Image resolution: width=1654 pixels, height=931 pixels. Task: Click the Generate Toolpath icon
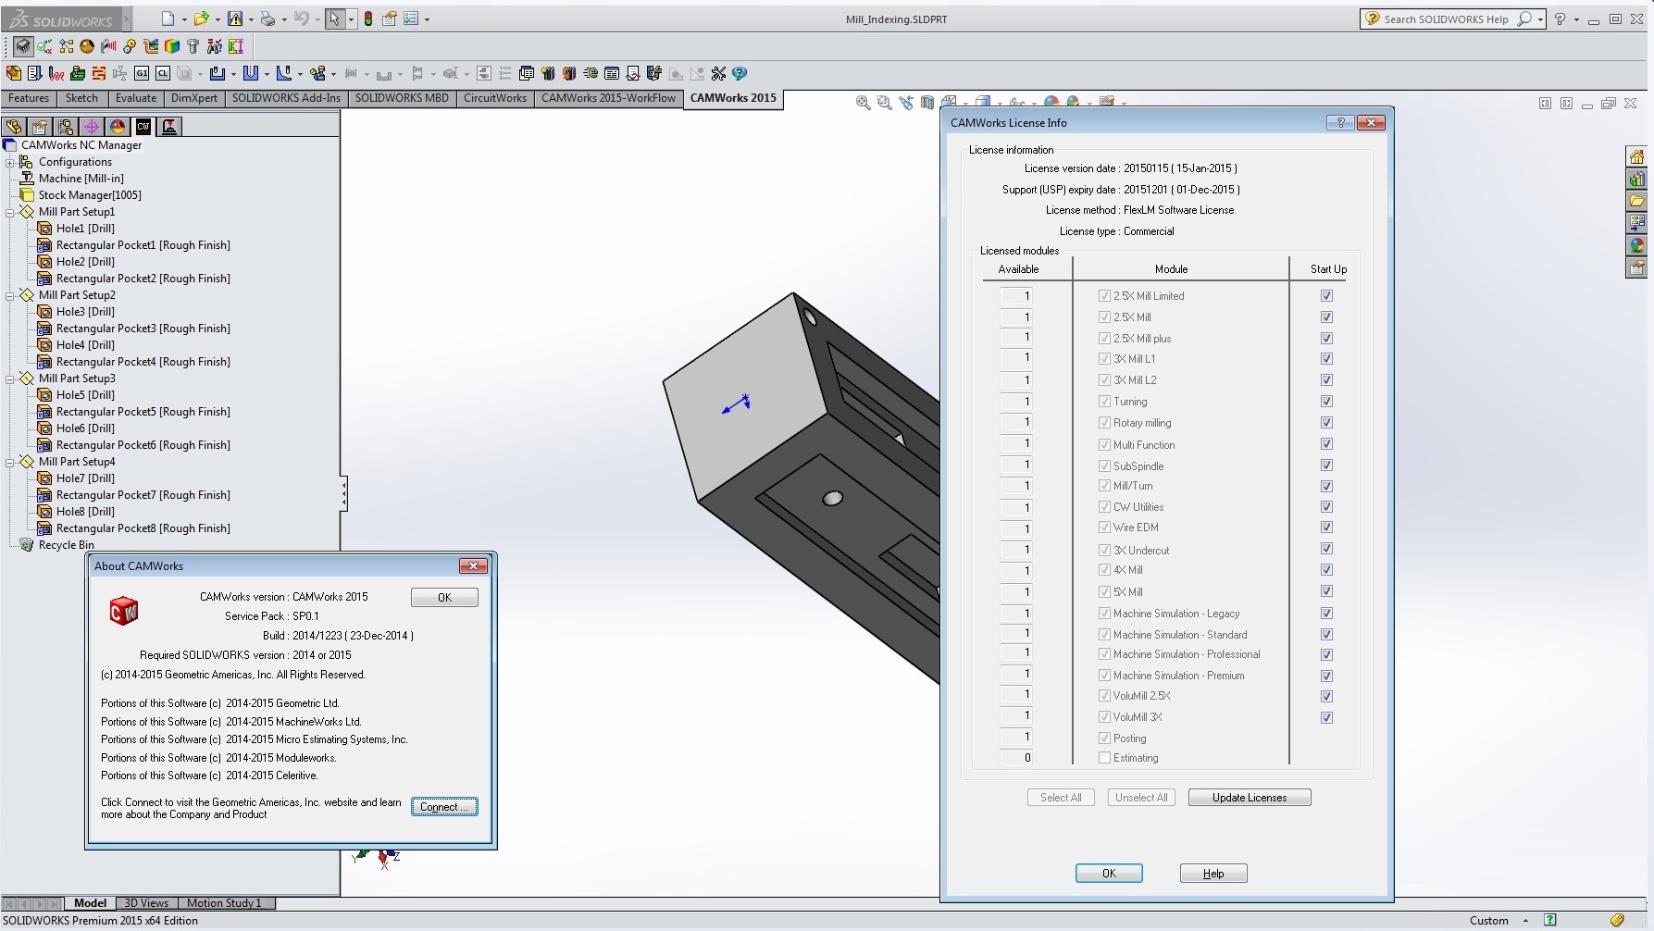[56, 73]
